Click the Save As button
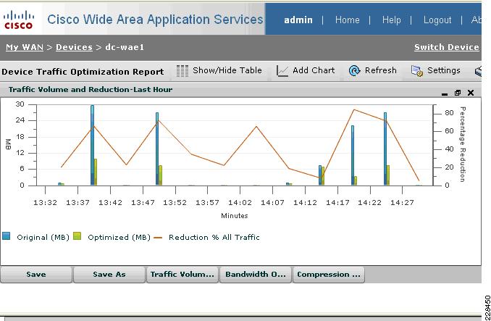The height and width of the screenshot is (321, 491). 109,275
